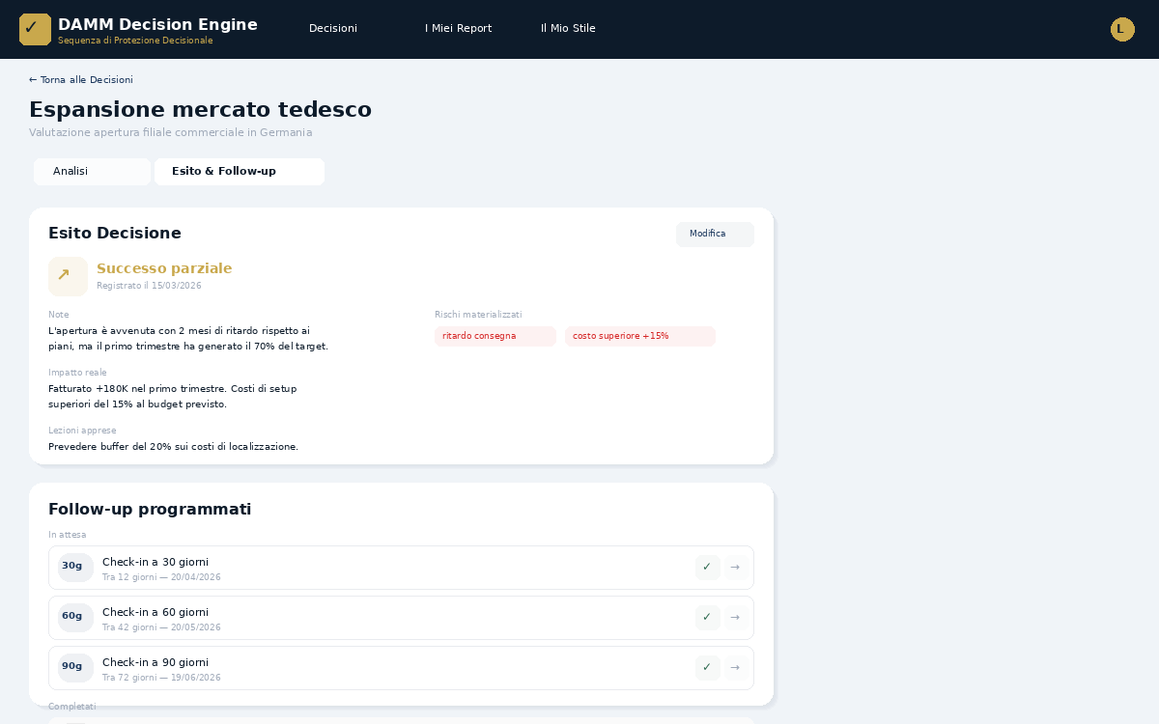Click date text Tra 12 giorni — 20/04/2026
1159x724 pixels.
161,577
